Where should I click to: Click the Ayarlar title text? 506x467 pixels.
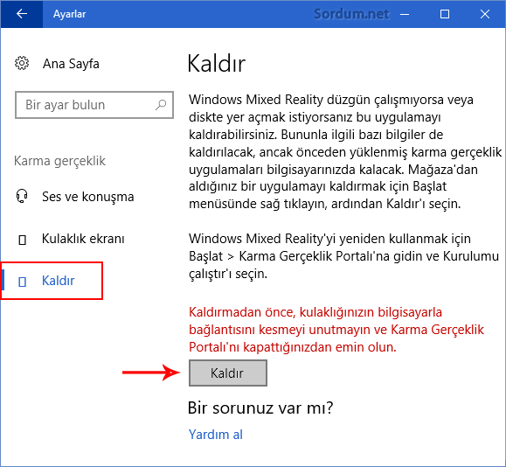tap(70, 14)
